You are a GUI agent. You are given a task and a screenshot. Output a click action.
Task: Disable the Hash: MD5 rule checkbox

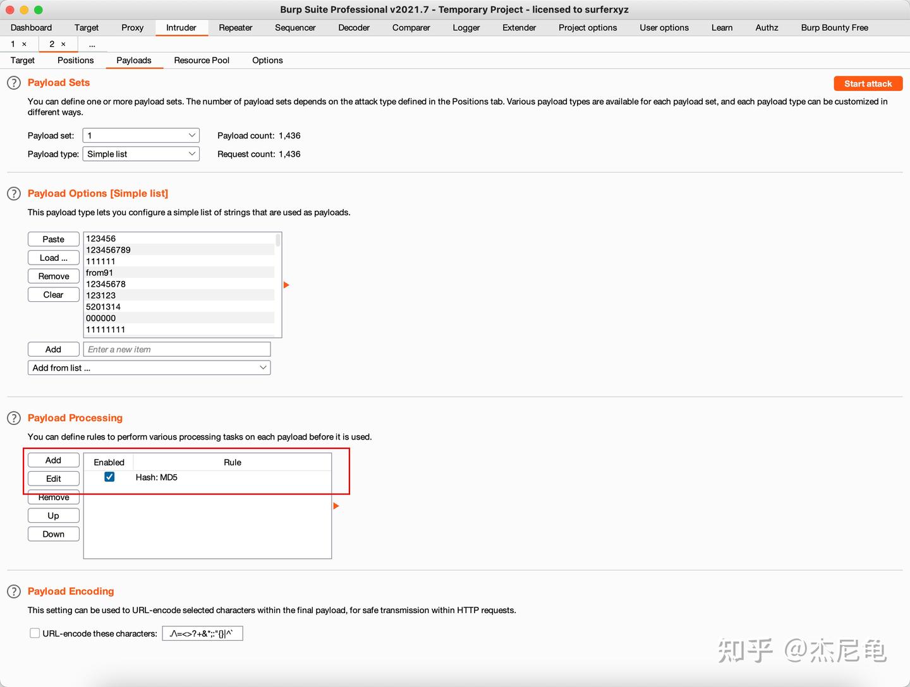pos(109,477)
